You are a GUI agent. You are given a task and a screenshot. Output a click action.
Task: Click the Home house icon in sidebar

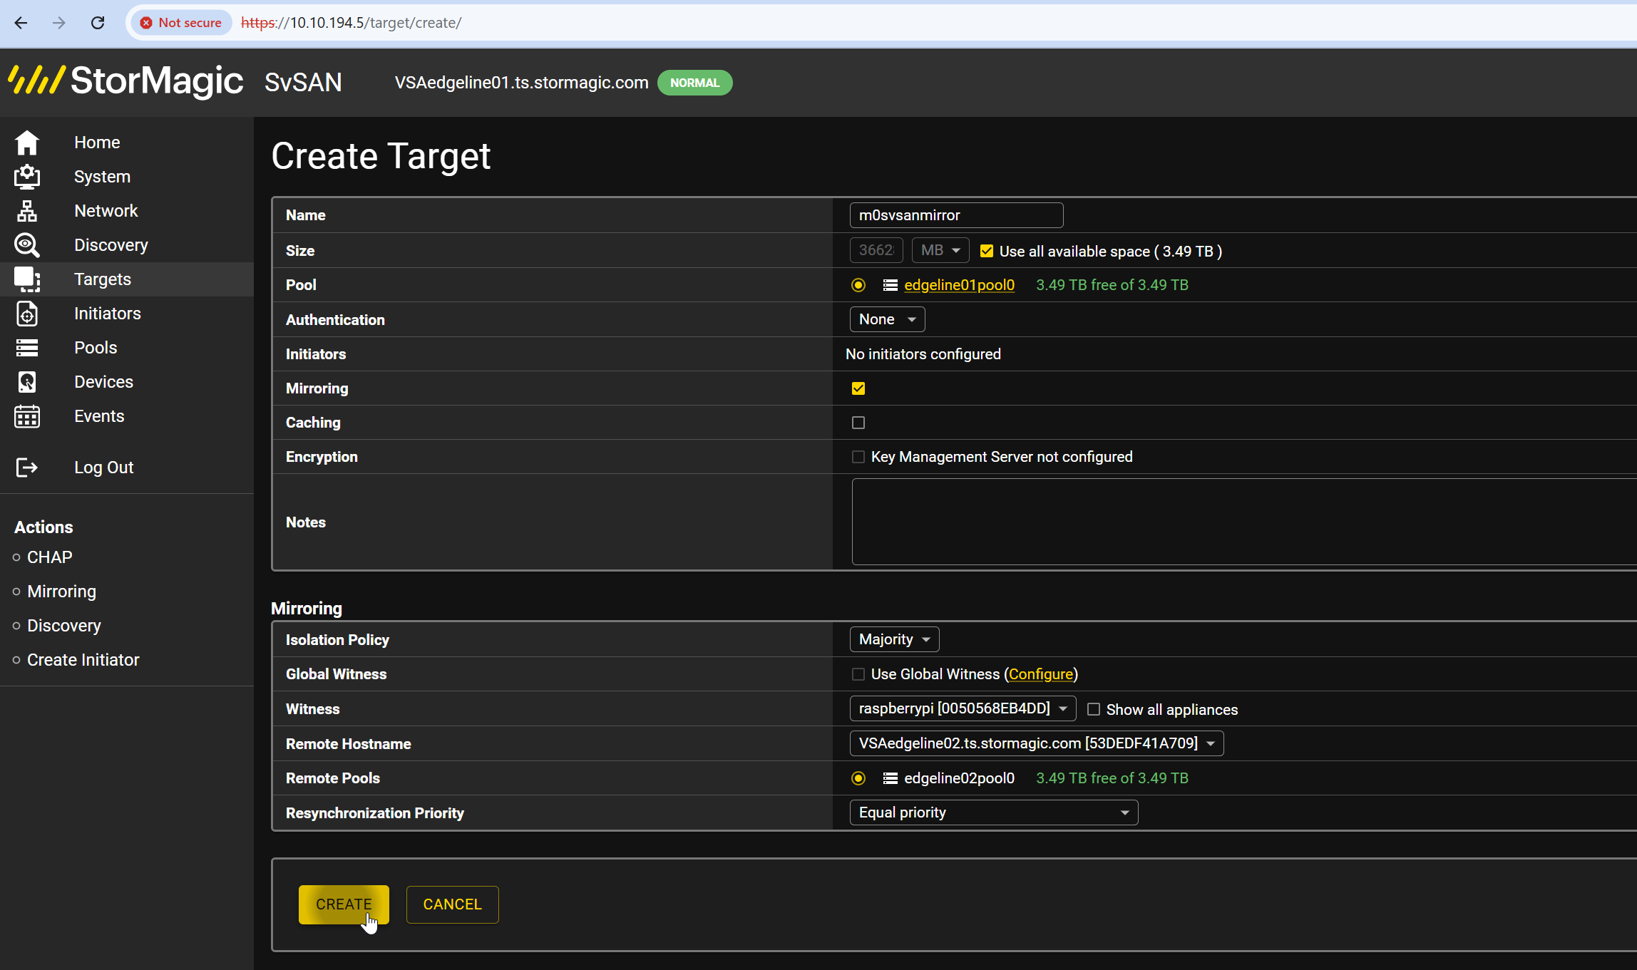(x=27, y=143)
